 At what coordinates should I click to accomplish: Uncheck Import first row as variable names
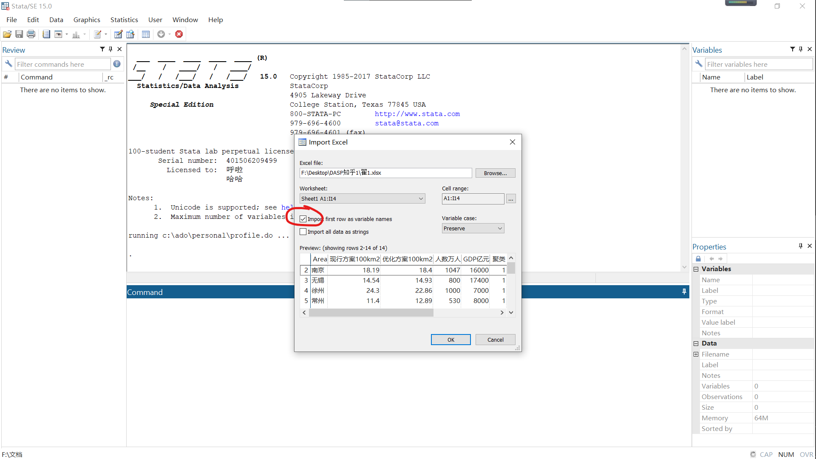(x=303, y=219)
